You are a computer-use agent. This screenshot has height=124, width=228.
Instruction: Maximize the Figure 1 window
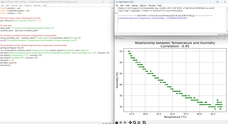click(x=217, y=38)
